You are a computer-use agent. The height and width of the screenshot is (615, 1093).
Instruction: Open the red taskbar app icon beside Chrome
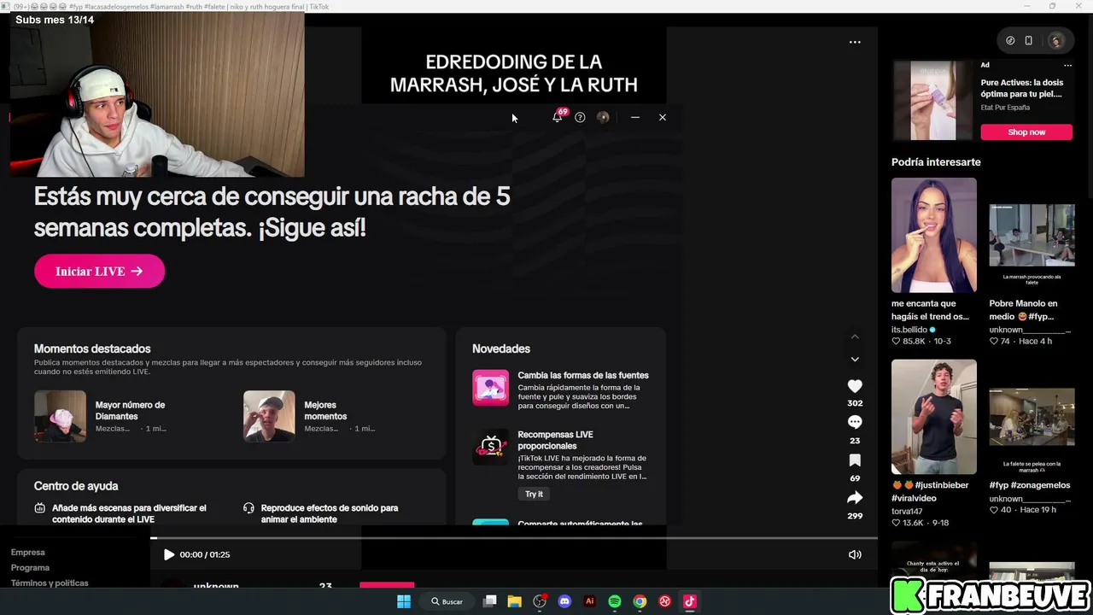tap(665, 601)
